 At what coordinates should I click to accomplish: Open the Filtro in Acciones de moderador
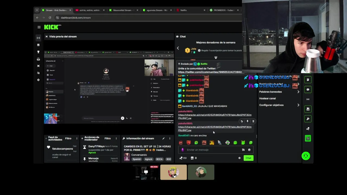tap(108, 138)
